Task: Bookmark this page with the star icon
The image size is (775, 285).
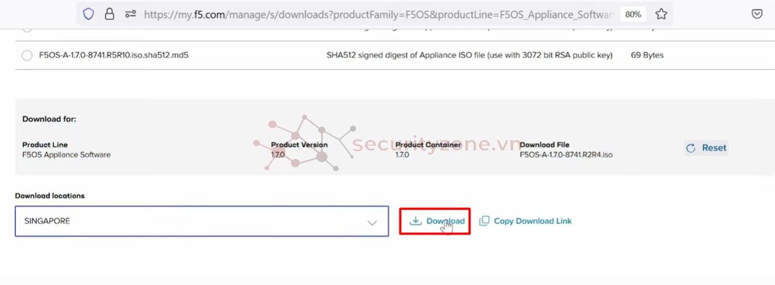Action: click(x=661, y=14)
